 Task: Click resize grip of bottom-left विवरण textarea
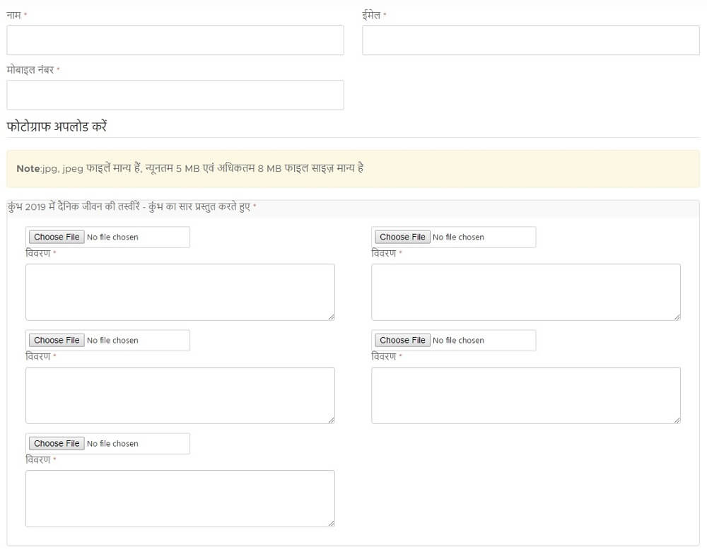point(331,523)
